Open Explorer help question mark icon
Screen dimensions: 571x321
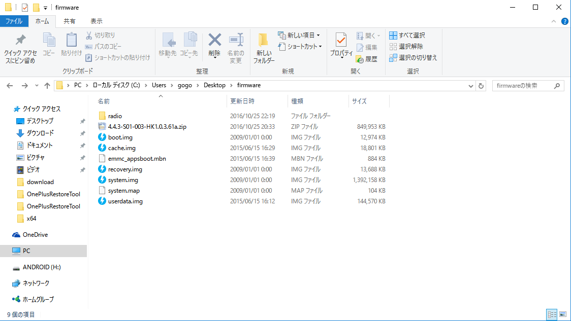564,21
